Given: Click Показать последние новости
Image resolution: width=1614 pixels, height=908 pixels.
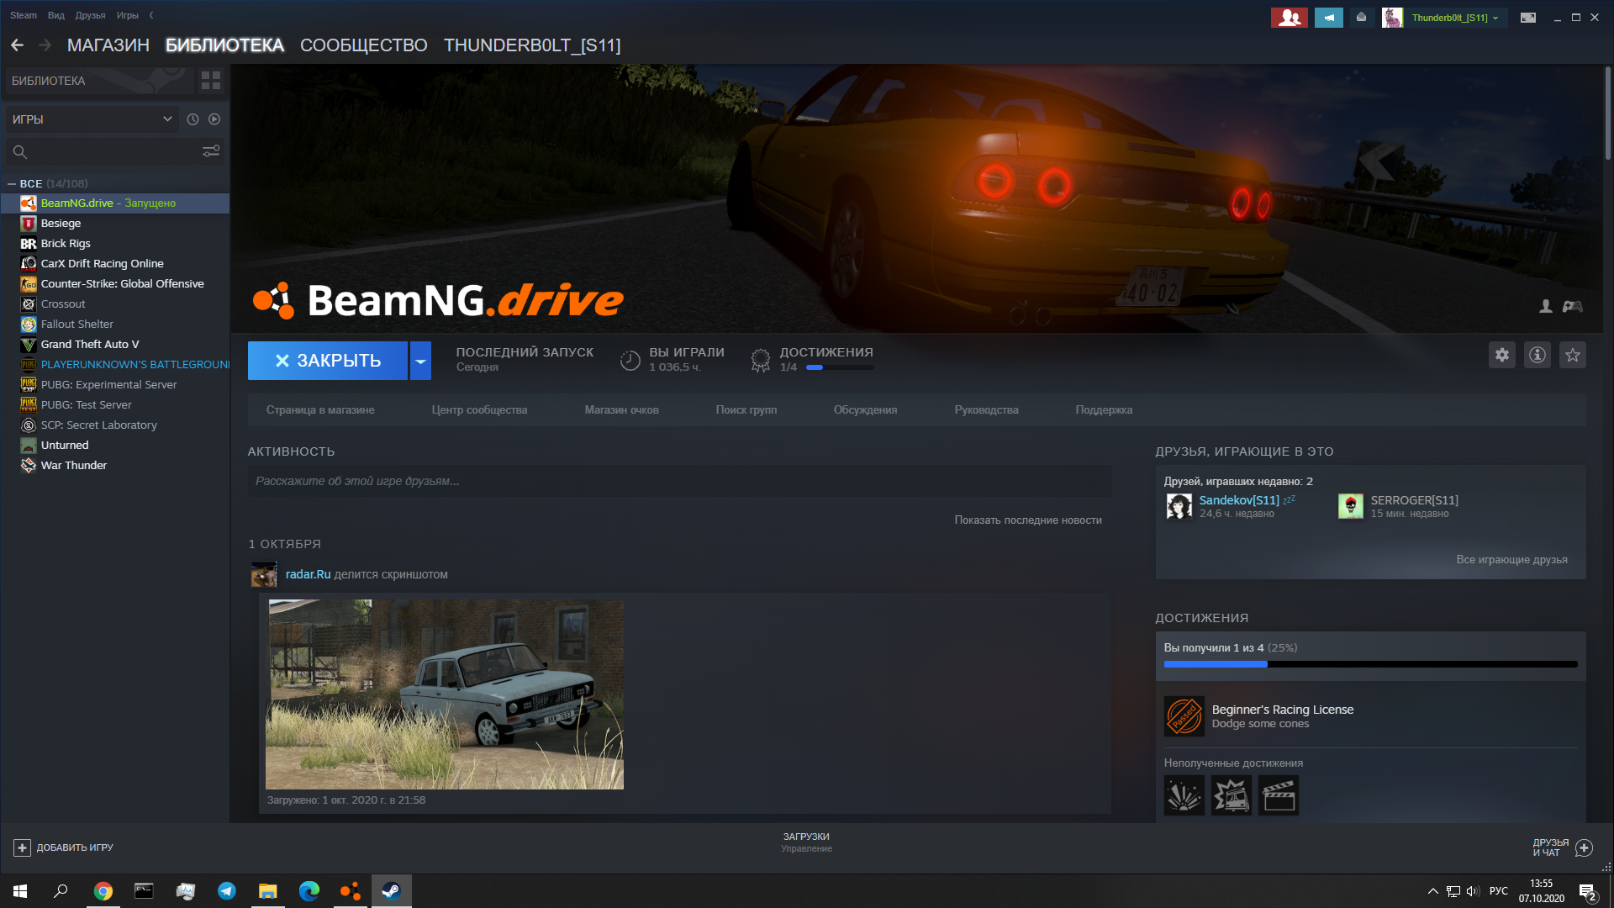Looking at the screenshot, I should click(1028, 520).
